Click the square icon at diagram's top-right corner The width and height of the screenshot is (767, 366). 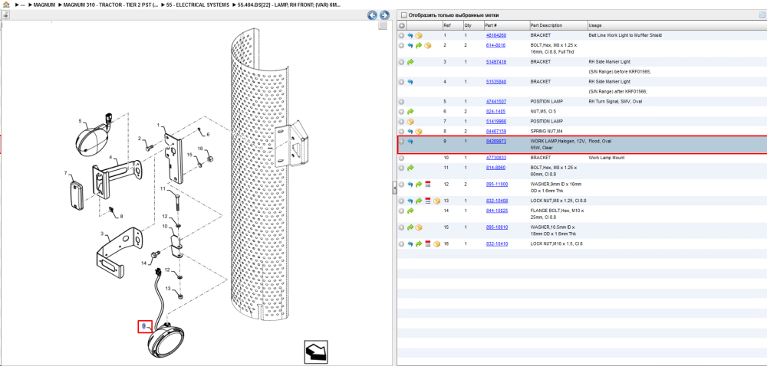(383, 26)
